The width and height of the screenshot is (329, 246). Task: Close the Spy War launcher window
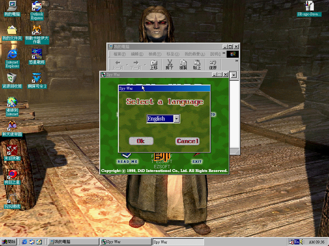click(x=225, y=75)
